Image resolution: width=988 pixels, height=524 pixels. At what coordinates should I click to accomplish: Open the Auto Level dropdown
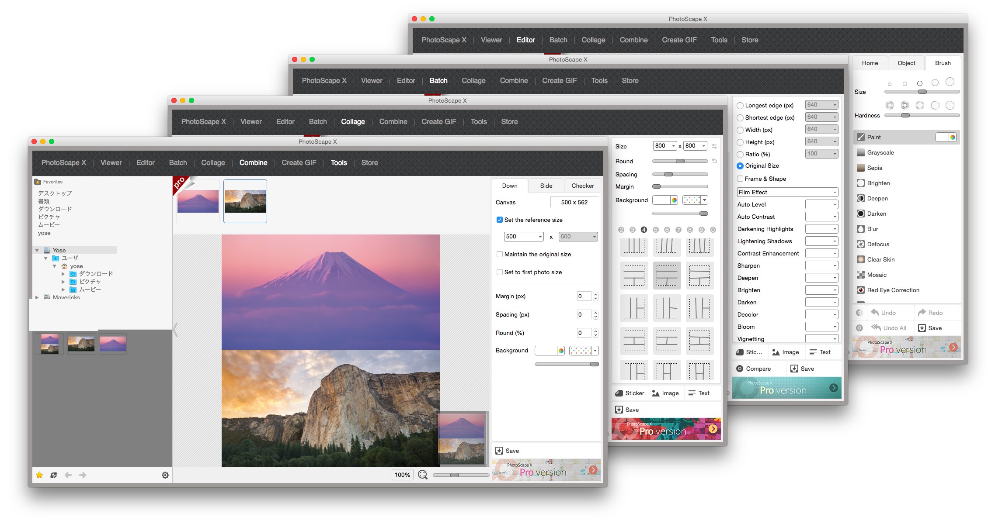click(x=821, y=204)
